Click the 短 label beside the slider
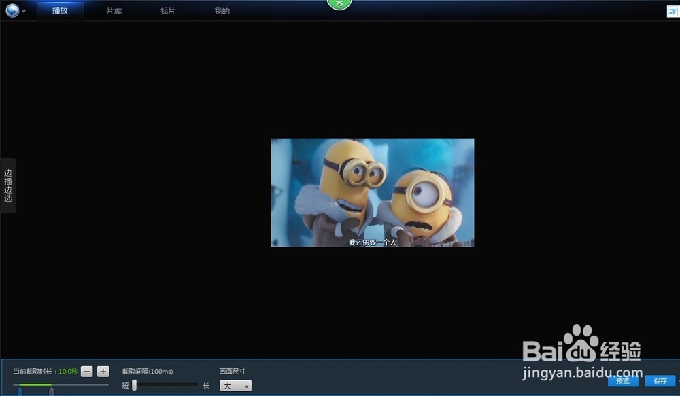 click(125, 385)
